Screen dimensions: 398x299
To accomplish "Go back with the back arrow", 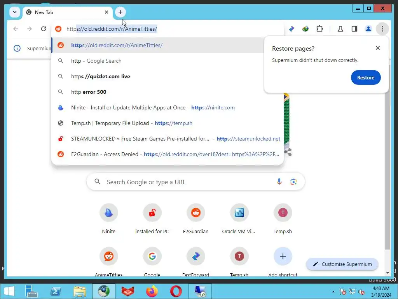I will pyautogui.click(x=16, y=29).
